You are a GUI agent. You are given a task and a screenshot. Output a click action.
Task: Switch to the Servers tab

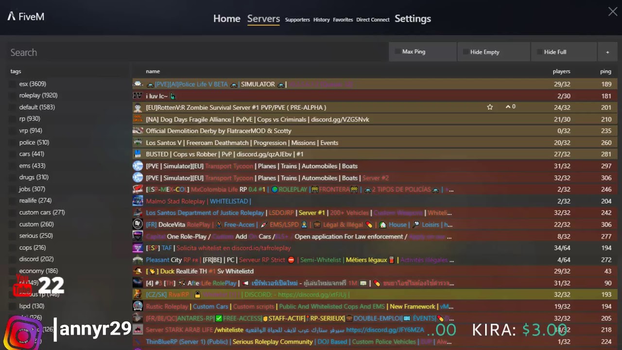pyautogui.click(x=263, y=18)
